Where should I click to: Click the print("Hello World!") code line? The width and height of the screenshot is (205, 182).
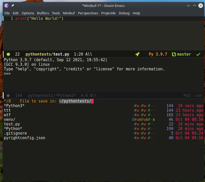point(39,19)
